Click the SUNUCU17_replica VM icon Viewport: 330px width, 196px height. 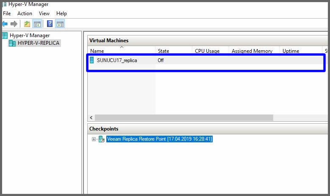click(92, 60)
